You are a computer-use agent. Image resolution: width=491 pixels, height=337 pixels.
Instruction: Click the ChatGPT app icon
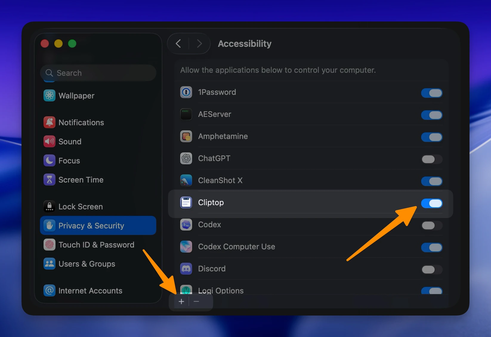(186, 158)
